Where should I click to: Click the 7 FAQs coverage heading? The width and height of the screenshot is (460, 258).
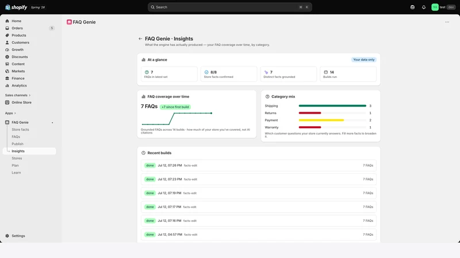click(149, 107)
